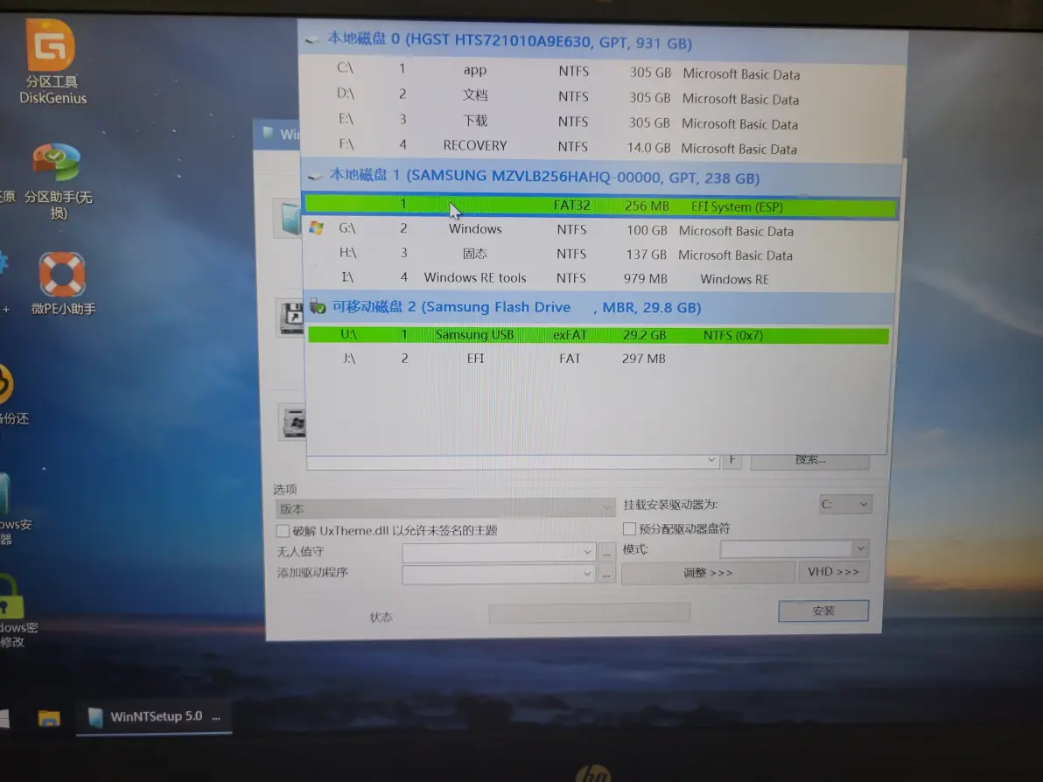Click browse button next to 添加驱动程序
Screen dimensions: 1043x782
606,573
